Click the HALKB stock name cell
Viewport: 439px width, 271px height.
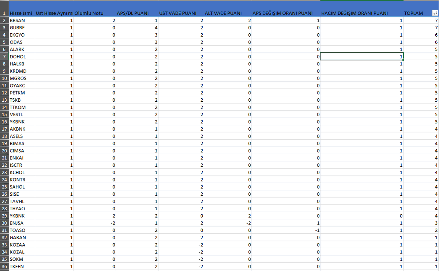[21, 64]
